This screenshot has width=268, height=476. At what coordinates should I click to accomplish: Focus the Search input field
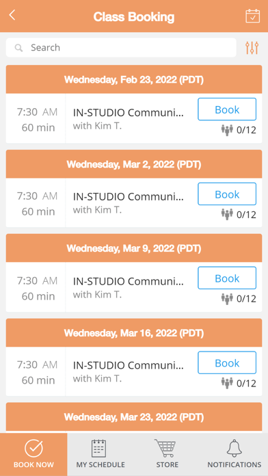(x=121, y=48)
